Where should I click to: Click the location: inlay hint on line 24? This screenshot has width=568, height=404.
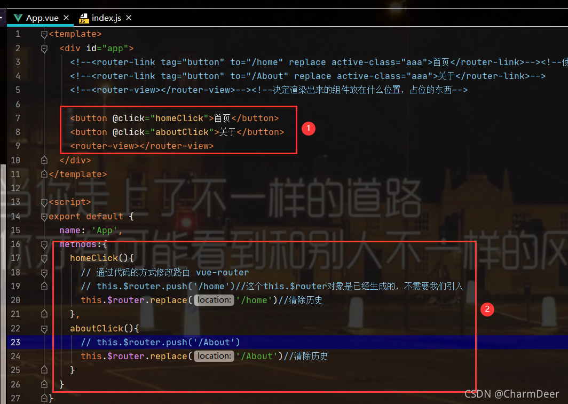(214, 356)
